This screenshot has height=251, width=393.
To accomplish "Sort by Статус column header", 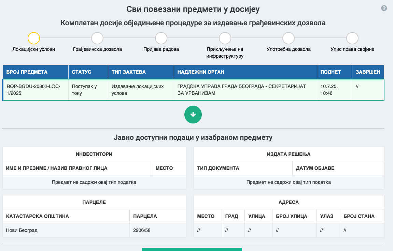I will (x=82, y=72).
